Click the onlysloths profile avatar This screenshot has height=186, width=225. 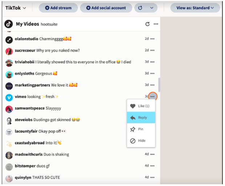pyautogui.click(x=9, y=74)
